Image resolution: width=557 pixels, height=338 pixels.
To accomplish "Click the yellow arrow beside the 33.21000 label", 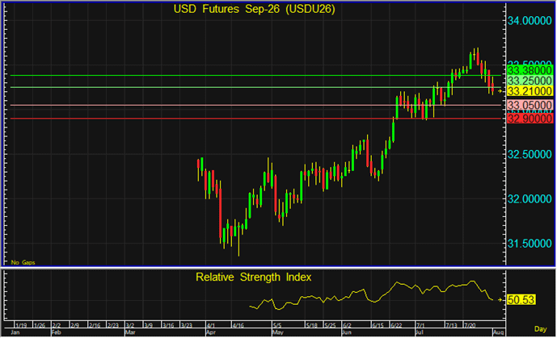I will pos(500,91).
